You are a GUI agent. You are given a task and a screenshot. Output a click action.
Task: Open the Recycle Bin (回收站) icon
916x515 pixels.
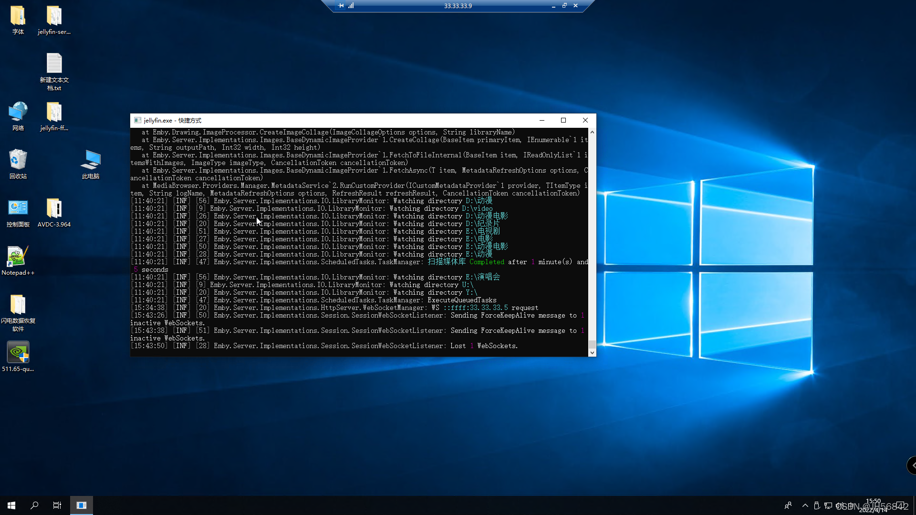(18, 160)
